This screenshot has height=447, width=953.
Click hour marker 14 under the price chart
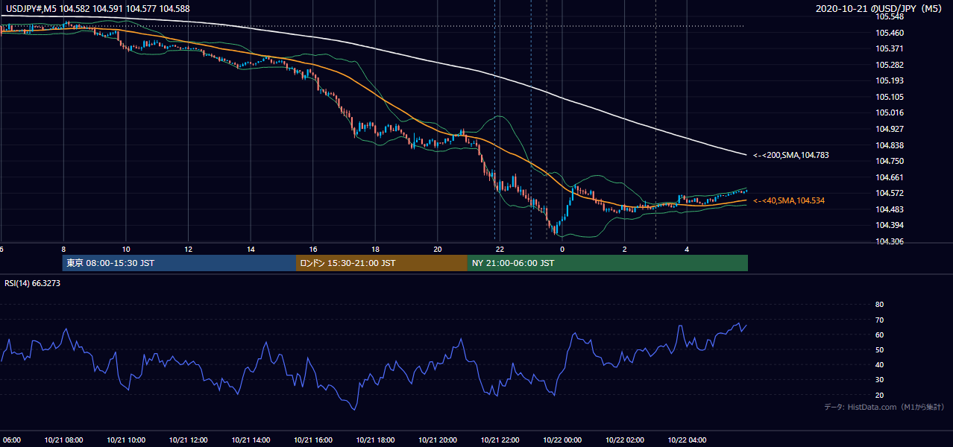pos(251,249)
